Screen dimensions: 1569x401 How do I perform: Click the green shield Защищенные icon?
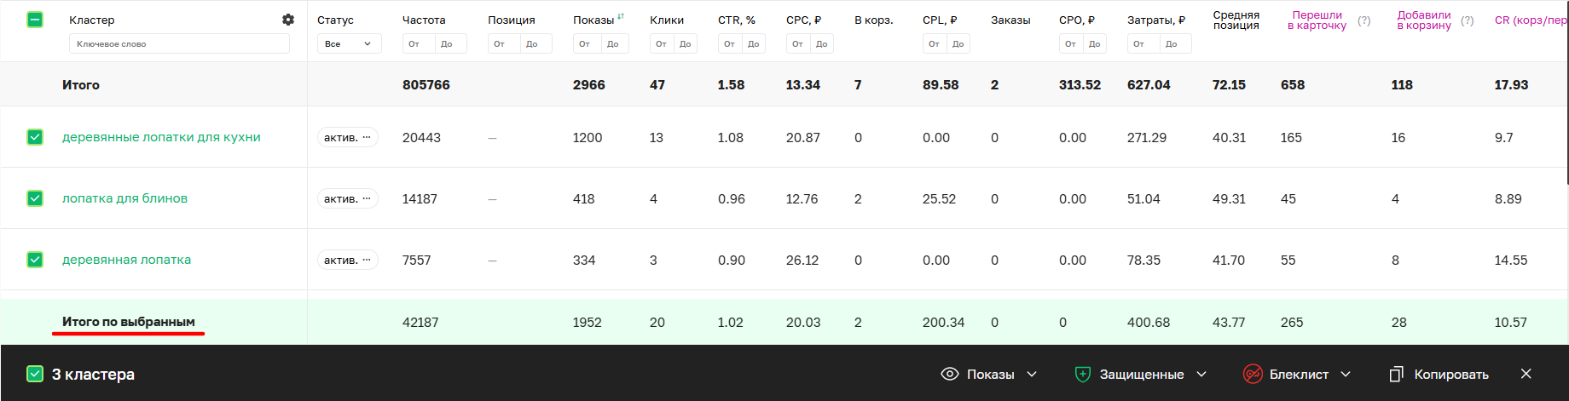1083,374
